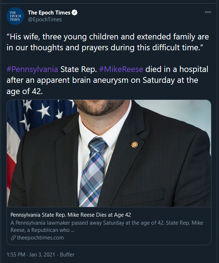Open the #Pennsylvania hashtag

[32, 69]
